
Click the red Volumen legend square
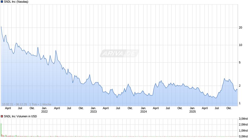(2, 116)
